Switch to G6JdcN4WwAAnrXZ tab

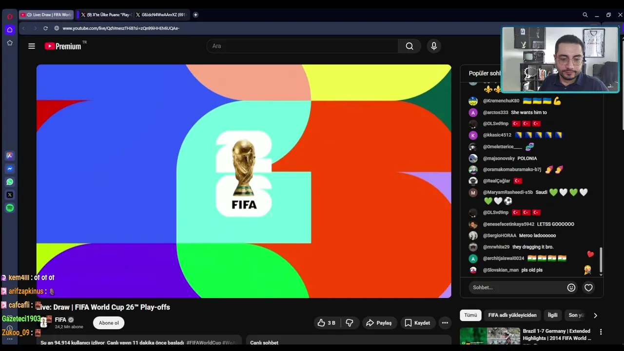tap(161, 15)
